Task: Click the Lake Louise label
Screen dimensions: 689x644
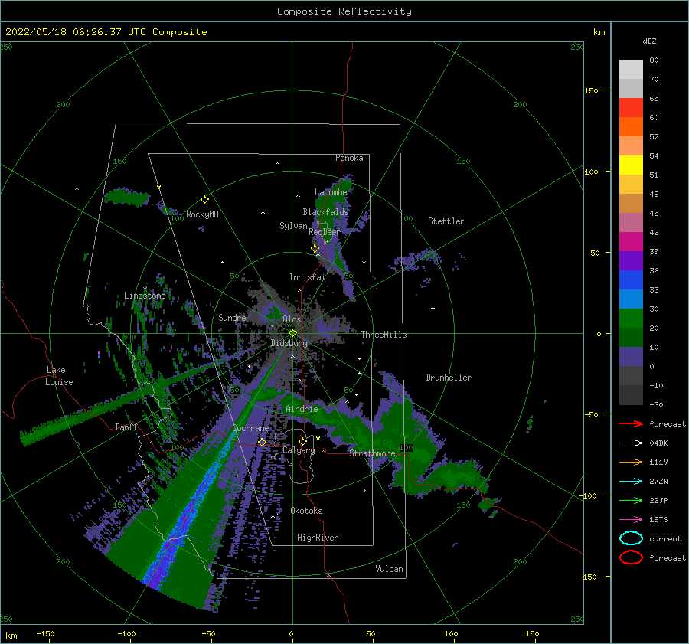Action: tap(59, 376)
